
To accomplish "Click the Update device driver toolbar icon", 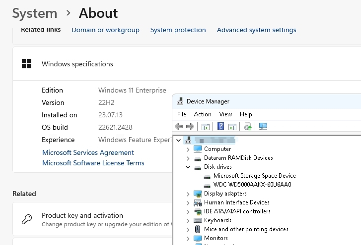I will click(x=247, y=126).
